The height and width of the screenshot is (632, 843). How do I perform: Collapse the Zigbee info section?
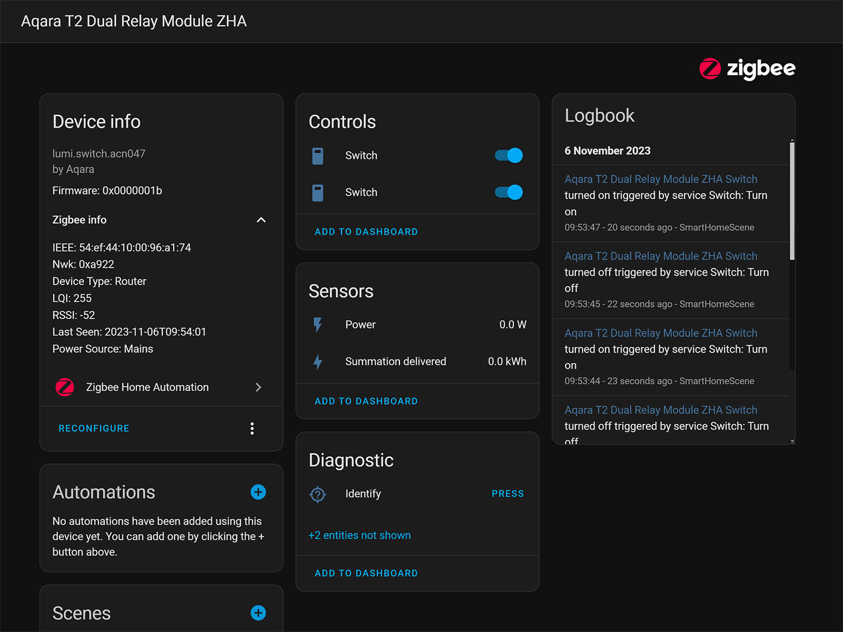coord(261,220)
